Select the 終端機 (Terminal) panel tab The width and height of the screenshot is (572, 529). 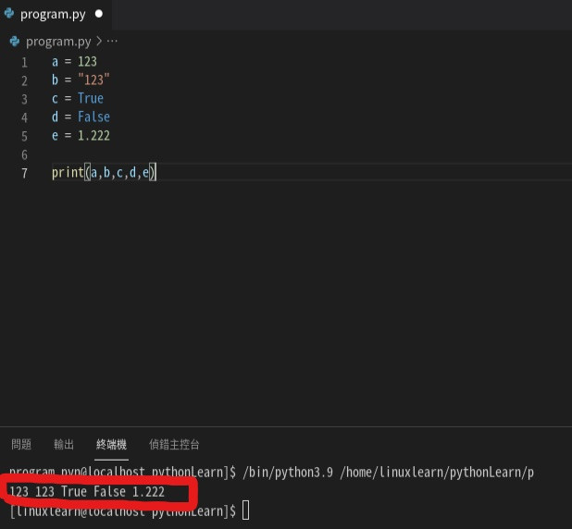[111, 445]
